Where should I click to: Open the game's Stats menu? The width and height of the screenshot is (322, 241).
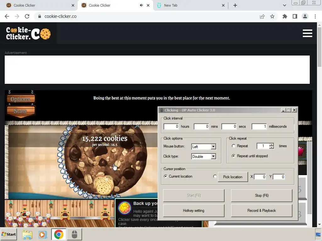(x=20, y=111)
